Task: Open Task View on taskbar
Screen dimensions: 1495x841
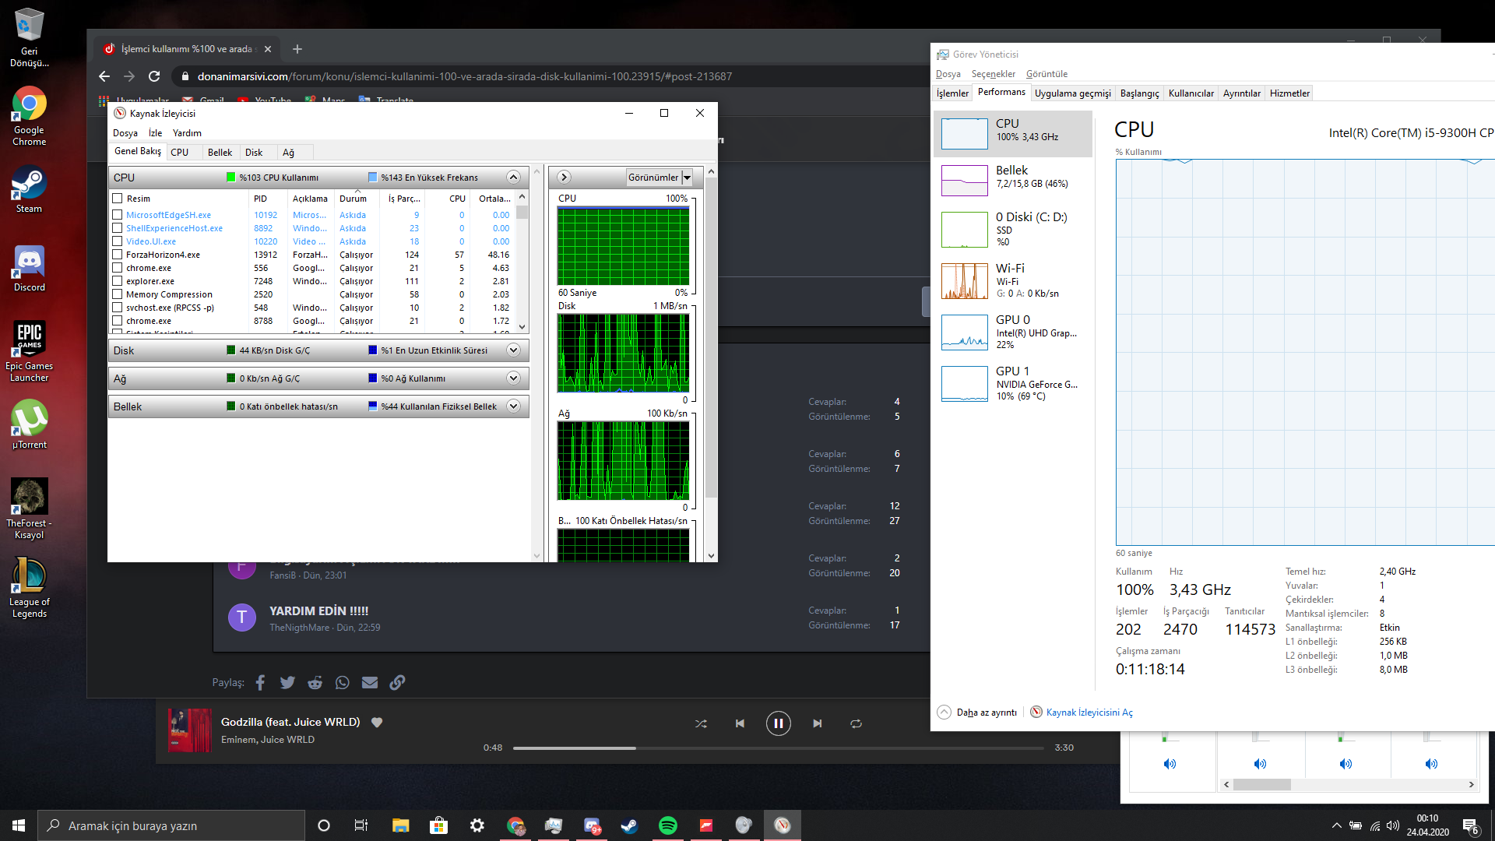Action: click(361, 825)
